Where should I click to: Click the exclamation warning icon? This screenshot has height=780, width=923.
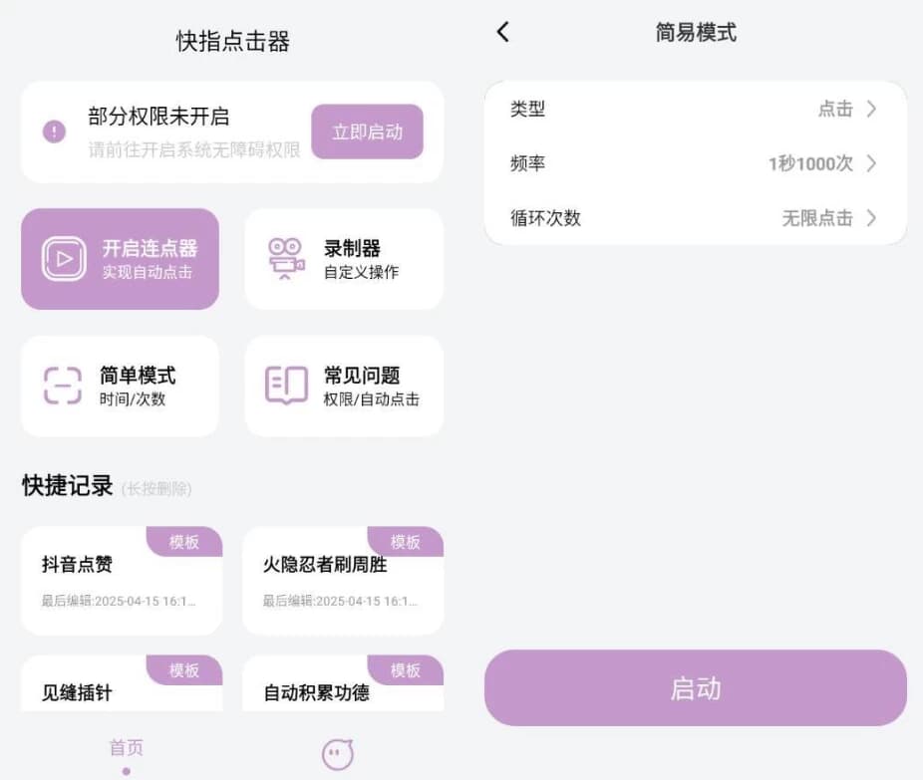54,131
